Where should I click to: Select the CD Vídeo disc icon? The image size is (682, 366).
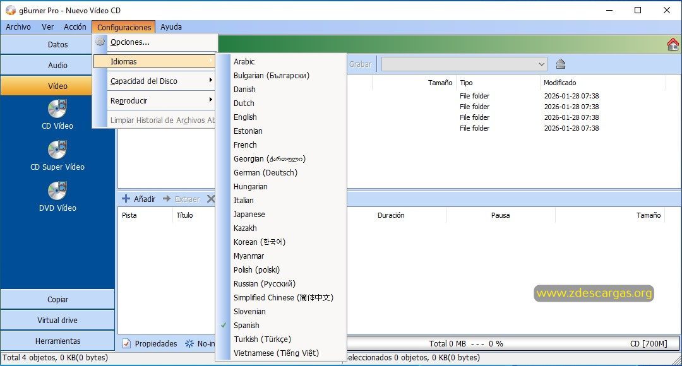pos(57,109)
